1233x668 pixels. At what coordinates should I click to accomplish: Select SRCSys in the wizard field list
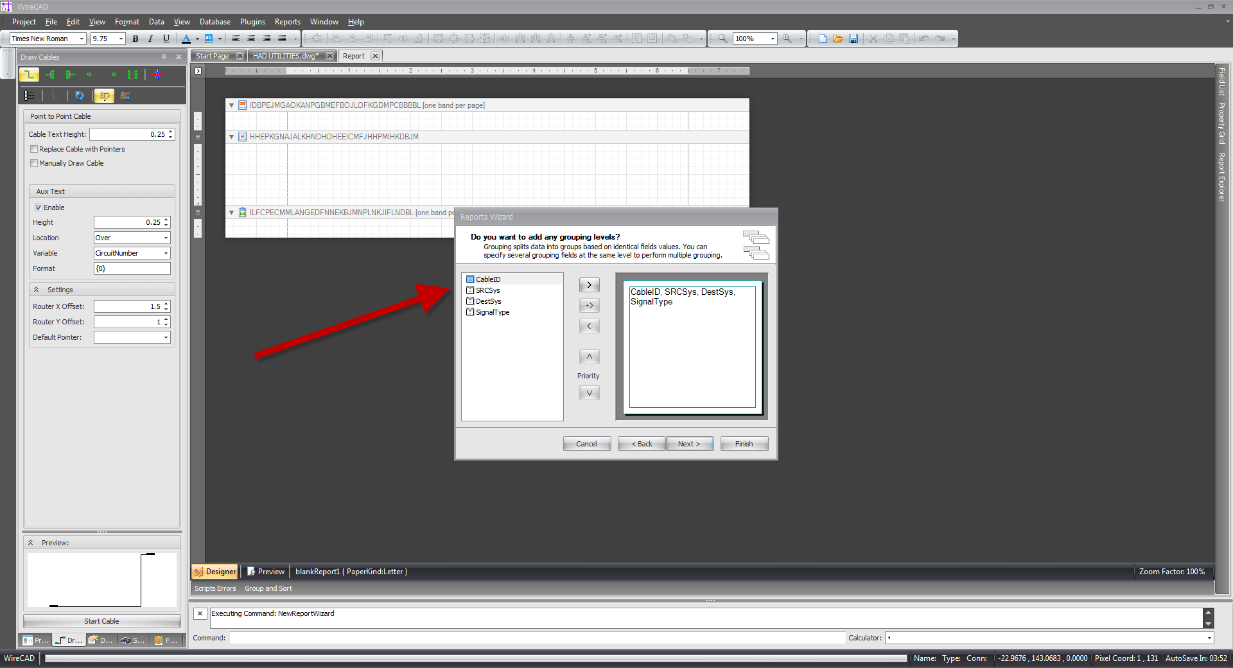tap(512, 290)
